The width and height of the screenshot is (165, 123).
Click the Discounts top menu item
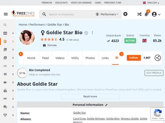[61, 3]
